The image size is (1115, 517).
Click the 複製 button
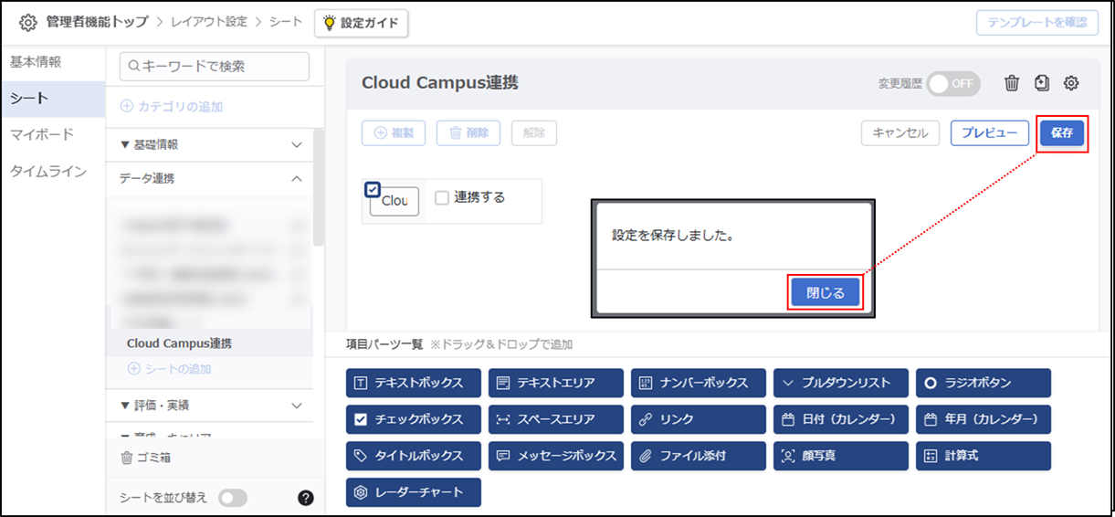[x=394, y=132]
